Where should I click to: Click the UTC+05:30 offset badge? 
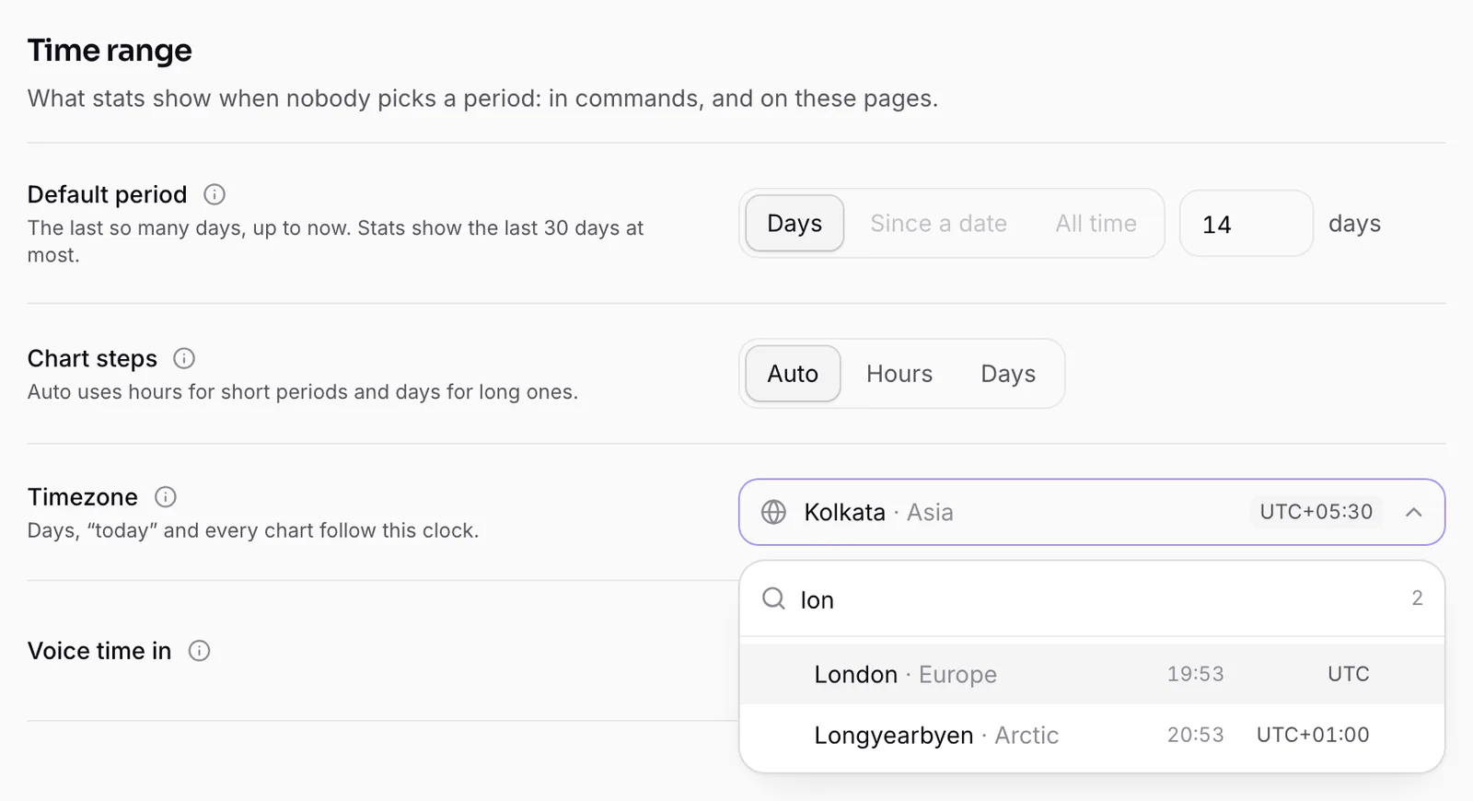click(1316, 512)
